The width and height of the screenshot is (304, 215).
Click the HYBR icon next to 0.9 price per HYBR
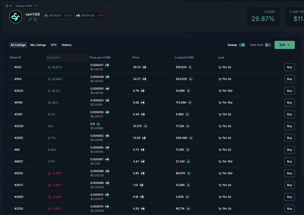pyautogui.click(x=98, y=124)
